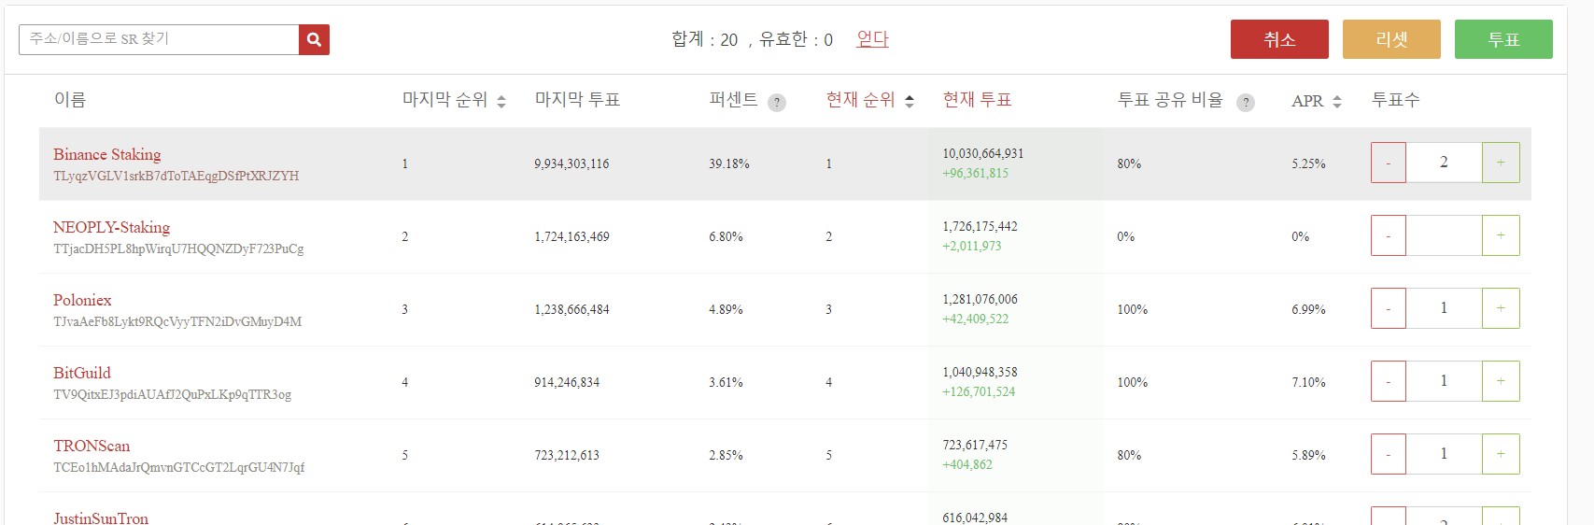The height and width of the screenshot is (525, 1594).
Task: Click vote change +404,862
Action: tap(967, 464)
